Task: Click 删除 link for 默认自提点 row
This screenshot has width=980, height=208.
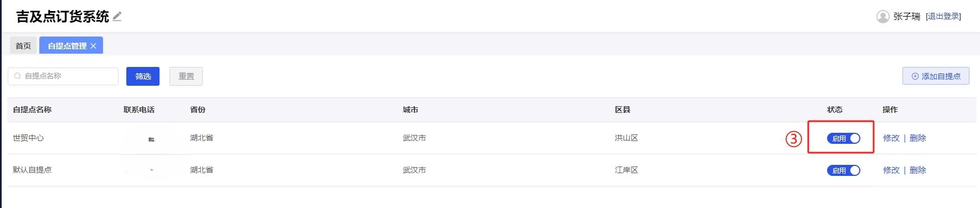Action: 918,170
